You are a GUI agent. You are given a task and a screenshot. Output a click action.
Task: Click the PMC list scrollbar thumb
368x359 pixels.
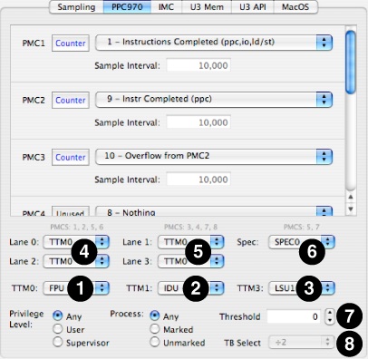tap(351, 62)
